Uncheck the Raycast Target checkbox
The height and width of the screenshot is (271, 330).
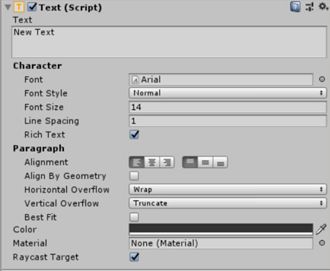[134, 257]
